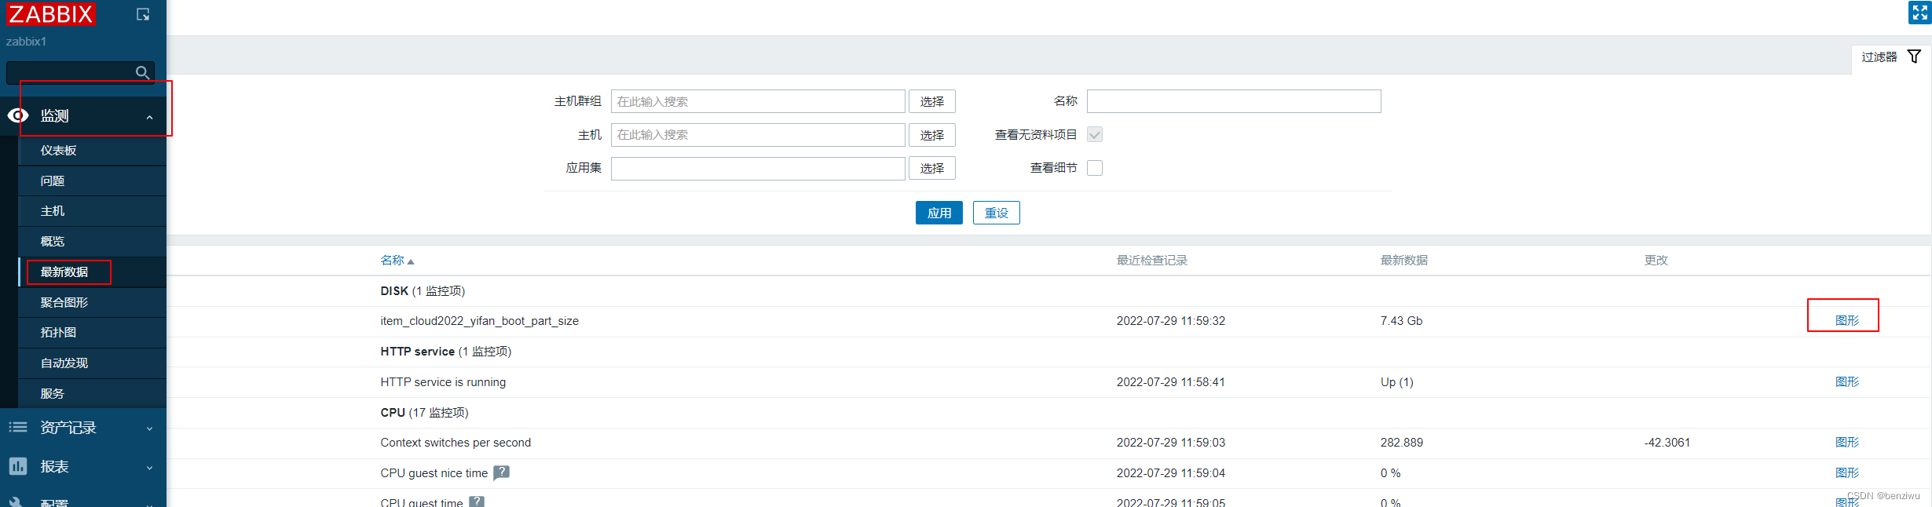The image size is (1932, 507).
Task: Collapse the 监测 menu section
Action: coord(149,117)
